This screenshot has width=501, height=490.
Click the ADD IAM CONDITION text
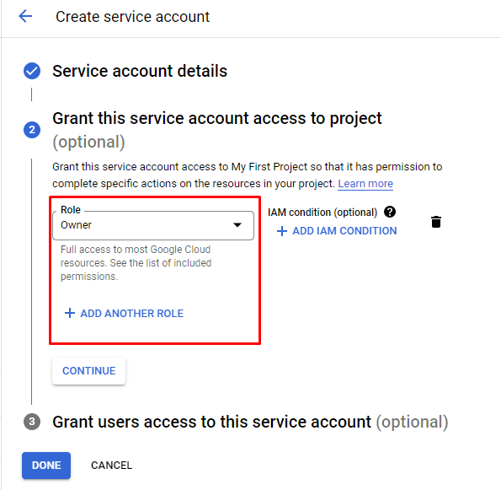coord(344,231)
